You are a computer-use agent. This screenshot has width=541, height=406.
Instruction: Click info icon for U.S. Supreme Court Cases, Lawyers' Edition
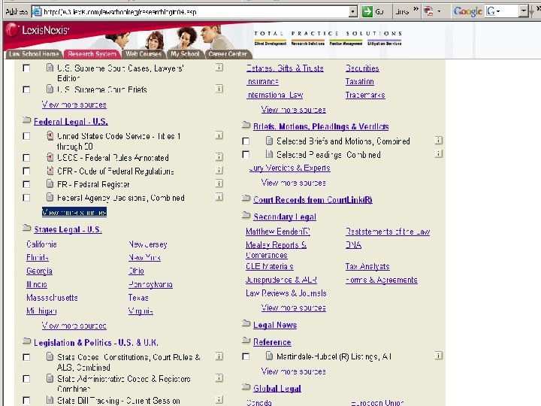[219, 68]
